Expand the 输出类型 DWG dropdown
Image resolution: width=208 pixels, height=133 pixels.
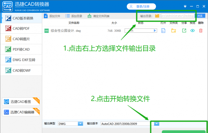point(80,124)
